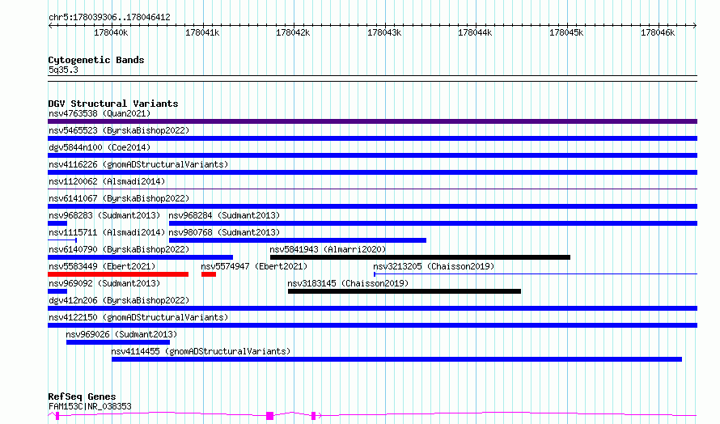Click the nsv4763538 (Quan2021) variant label
This screenshot has width=720, height=424.
pyautogui.click(x=100, y=113)
